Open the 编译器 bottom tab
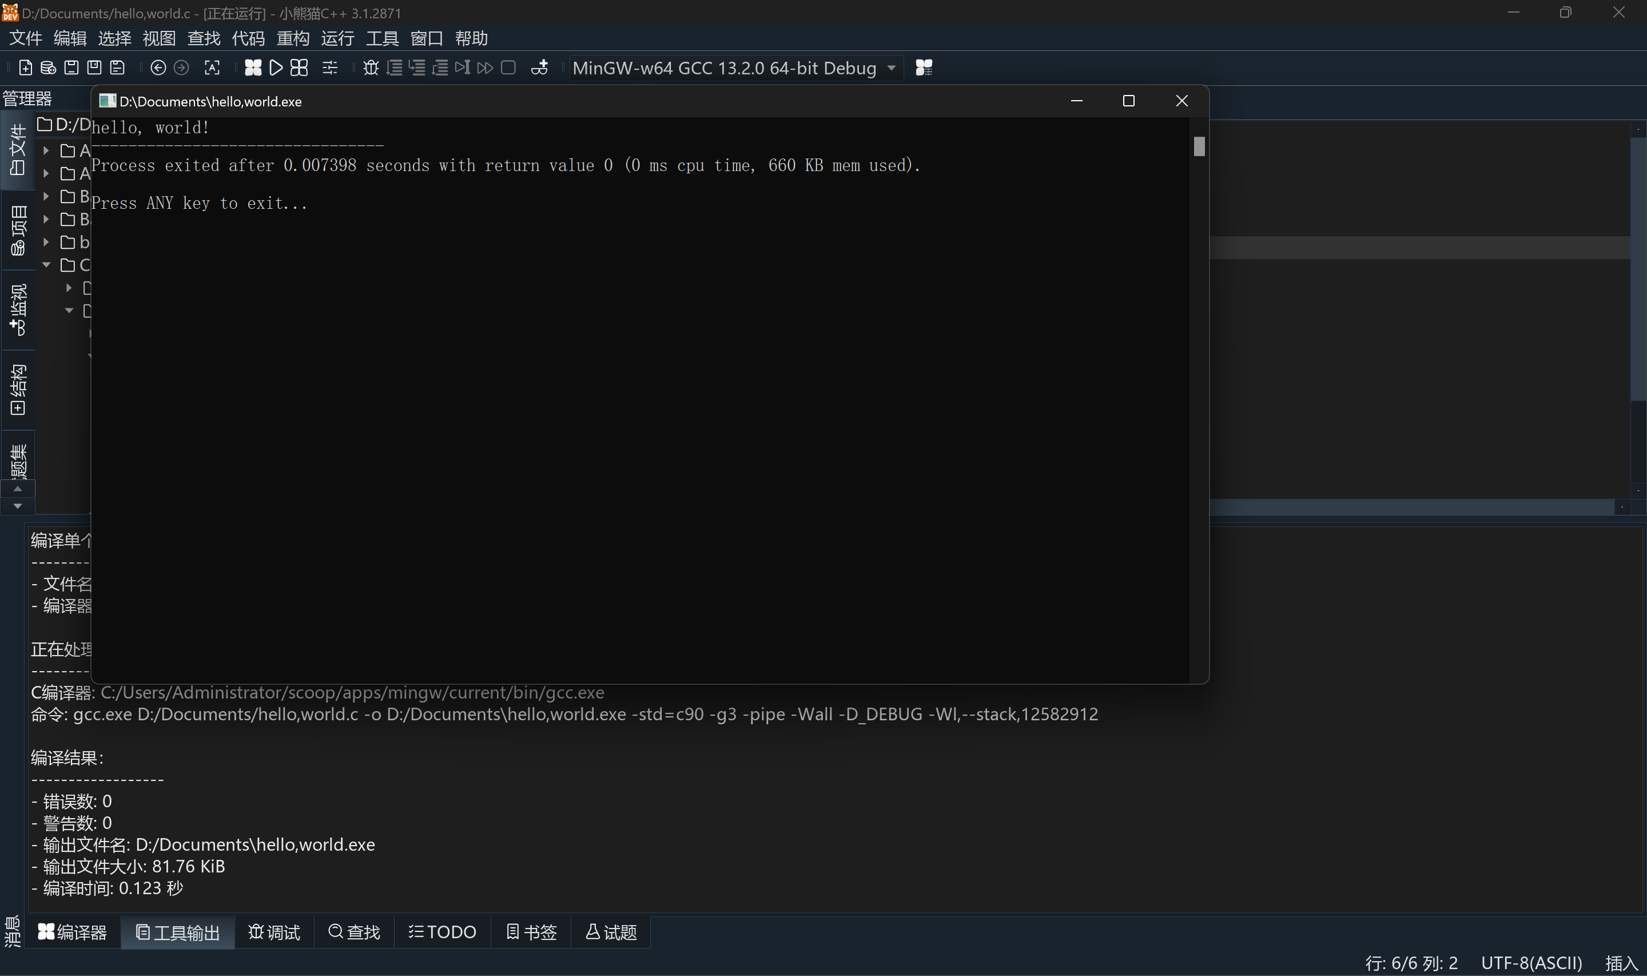Screen dimensions: 1647x976 click(x=72, y=932)
